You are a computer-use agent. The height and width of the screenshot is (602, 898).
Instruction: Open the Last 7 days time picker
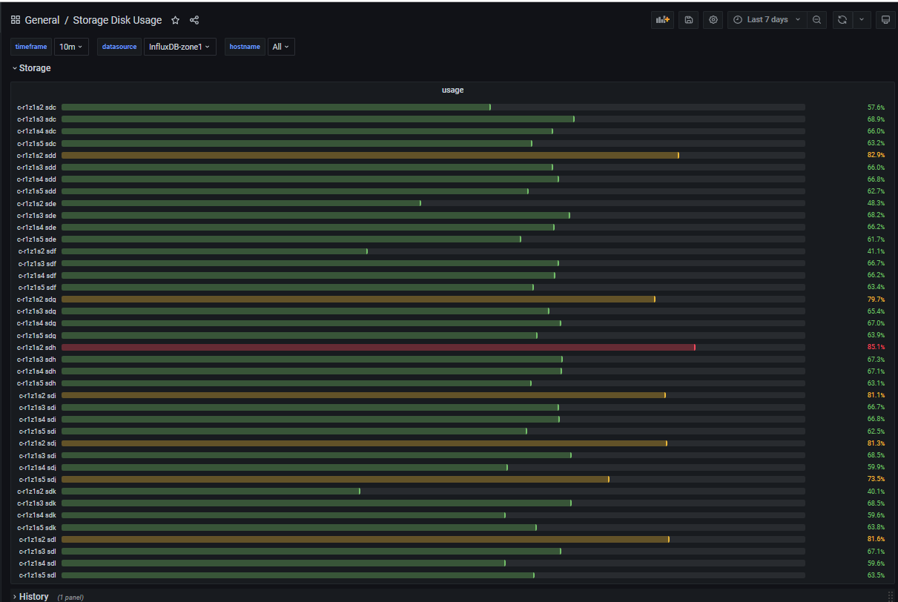click(767, 20)
